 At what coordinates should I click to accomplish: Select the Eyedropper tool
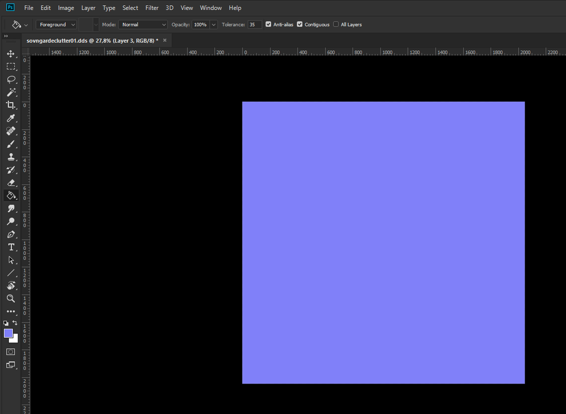click(x=11, y=118)
